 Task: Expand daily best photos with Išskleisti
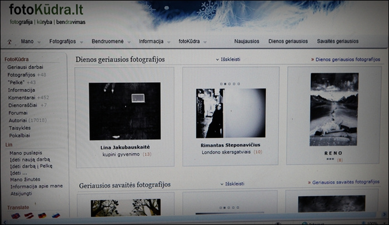[x=228, y=59]
